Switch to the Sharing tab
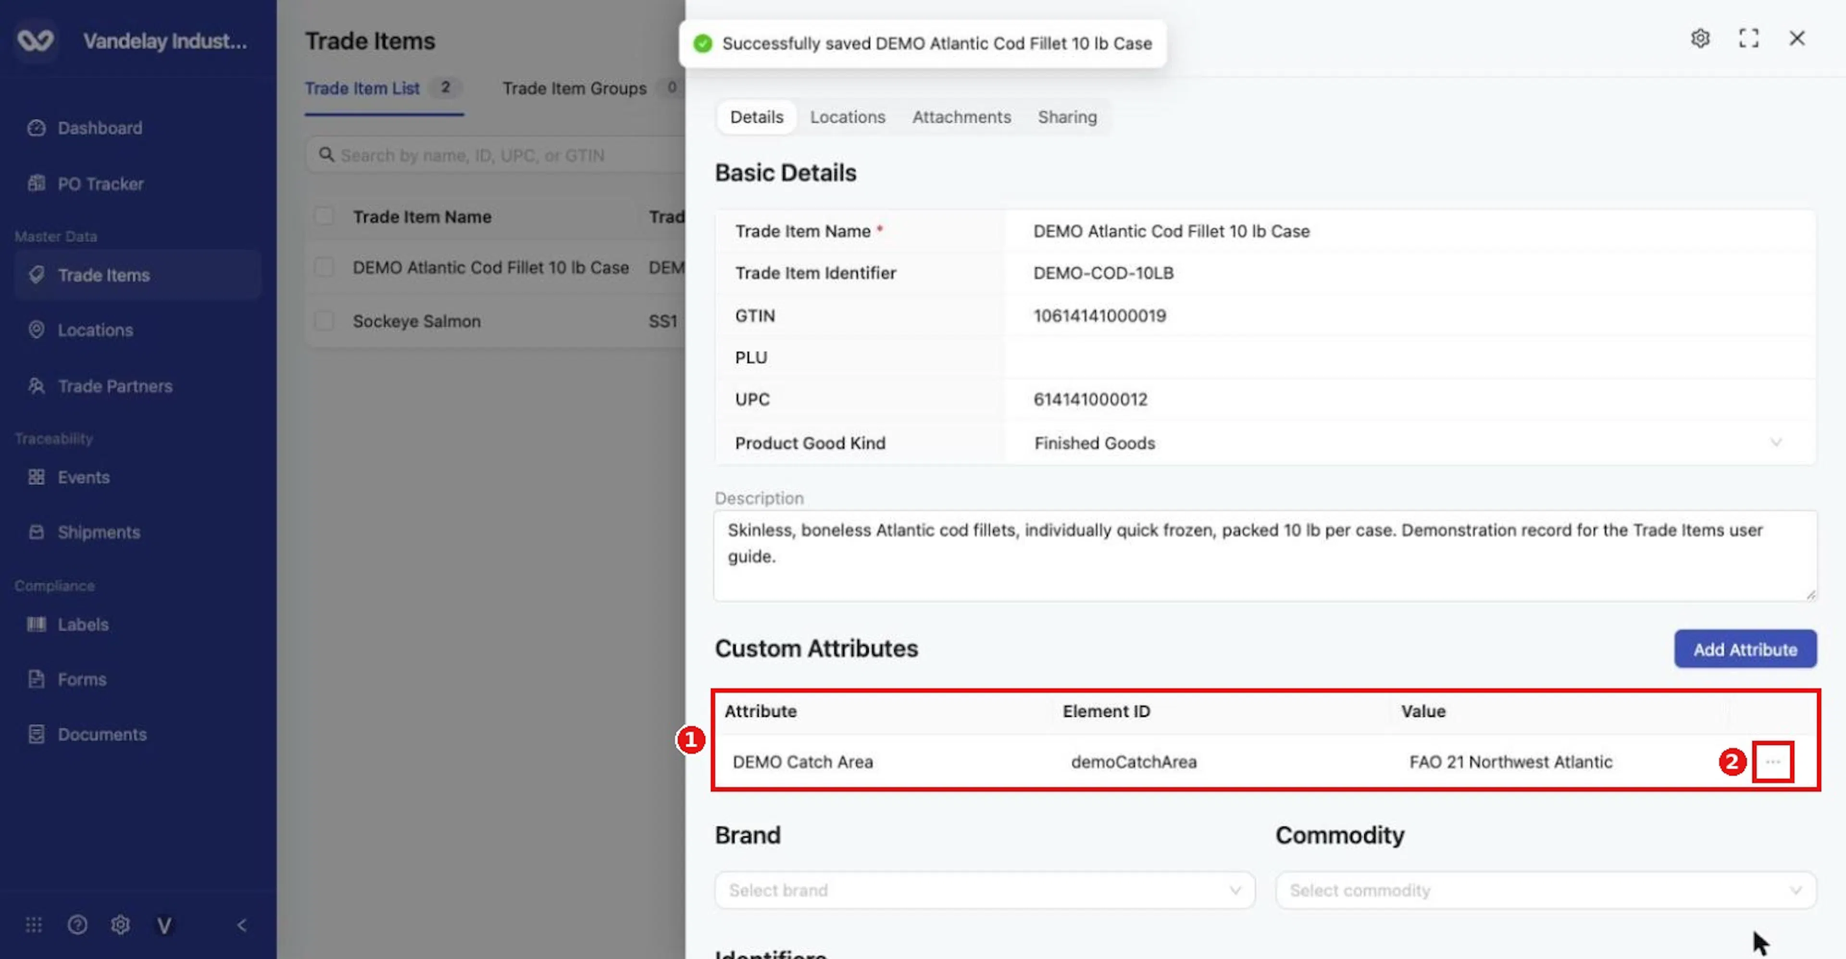Image resolution: width=1846 pixels, height=959 pixels. tap(1067, 117)
